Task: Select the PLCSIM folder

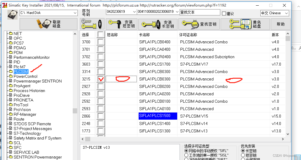Action: pyautogui.click(x=21, y=72)
